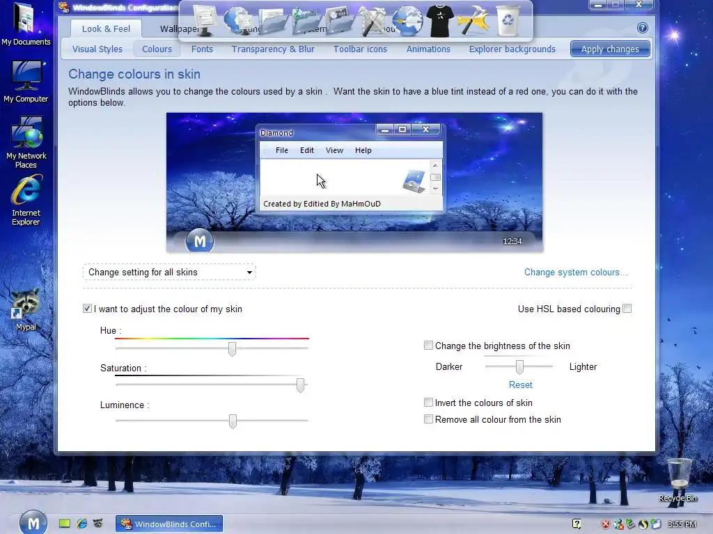The width and height of the screenshot is (713, 534).
Task: Click the Help menu in Diamond preview
Action: click(x=363, y=150)
